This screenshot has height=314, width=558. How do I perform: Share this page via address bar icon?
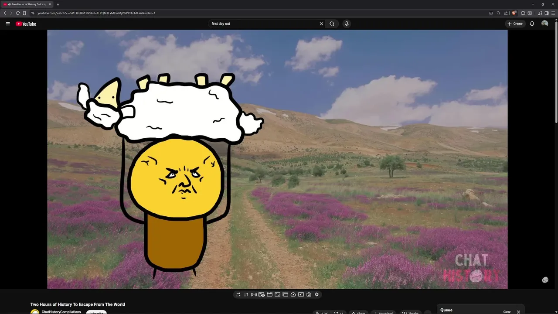[x=506, y=13]
